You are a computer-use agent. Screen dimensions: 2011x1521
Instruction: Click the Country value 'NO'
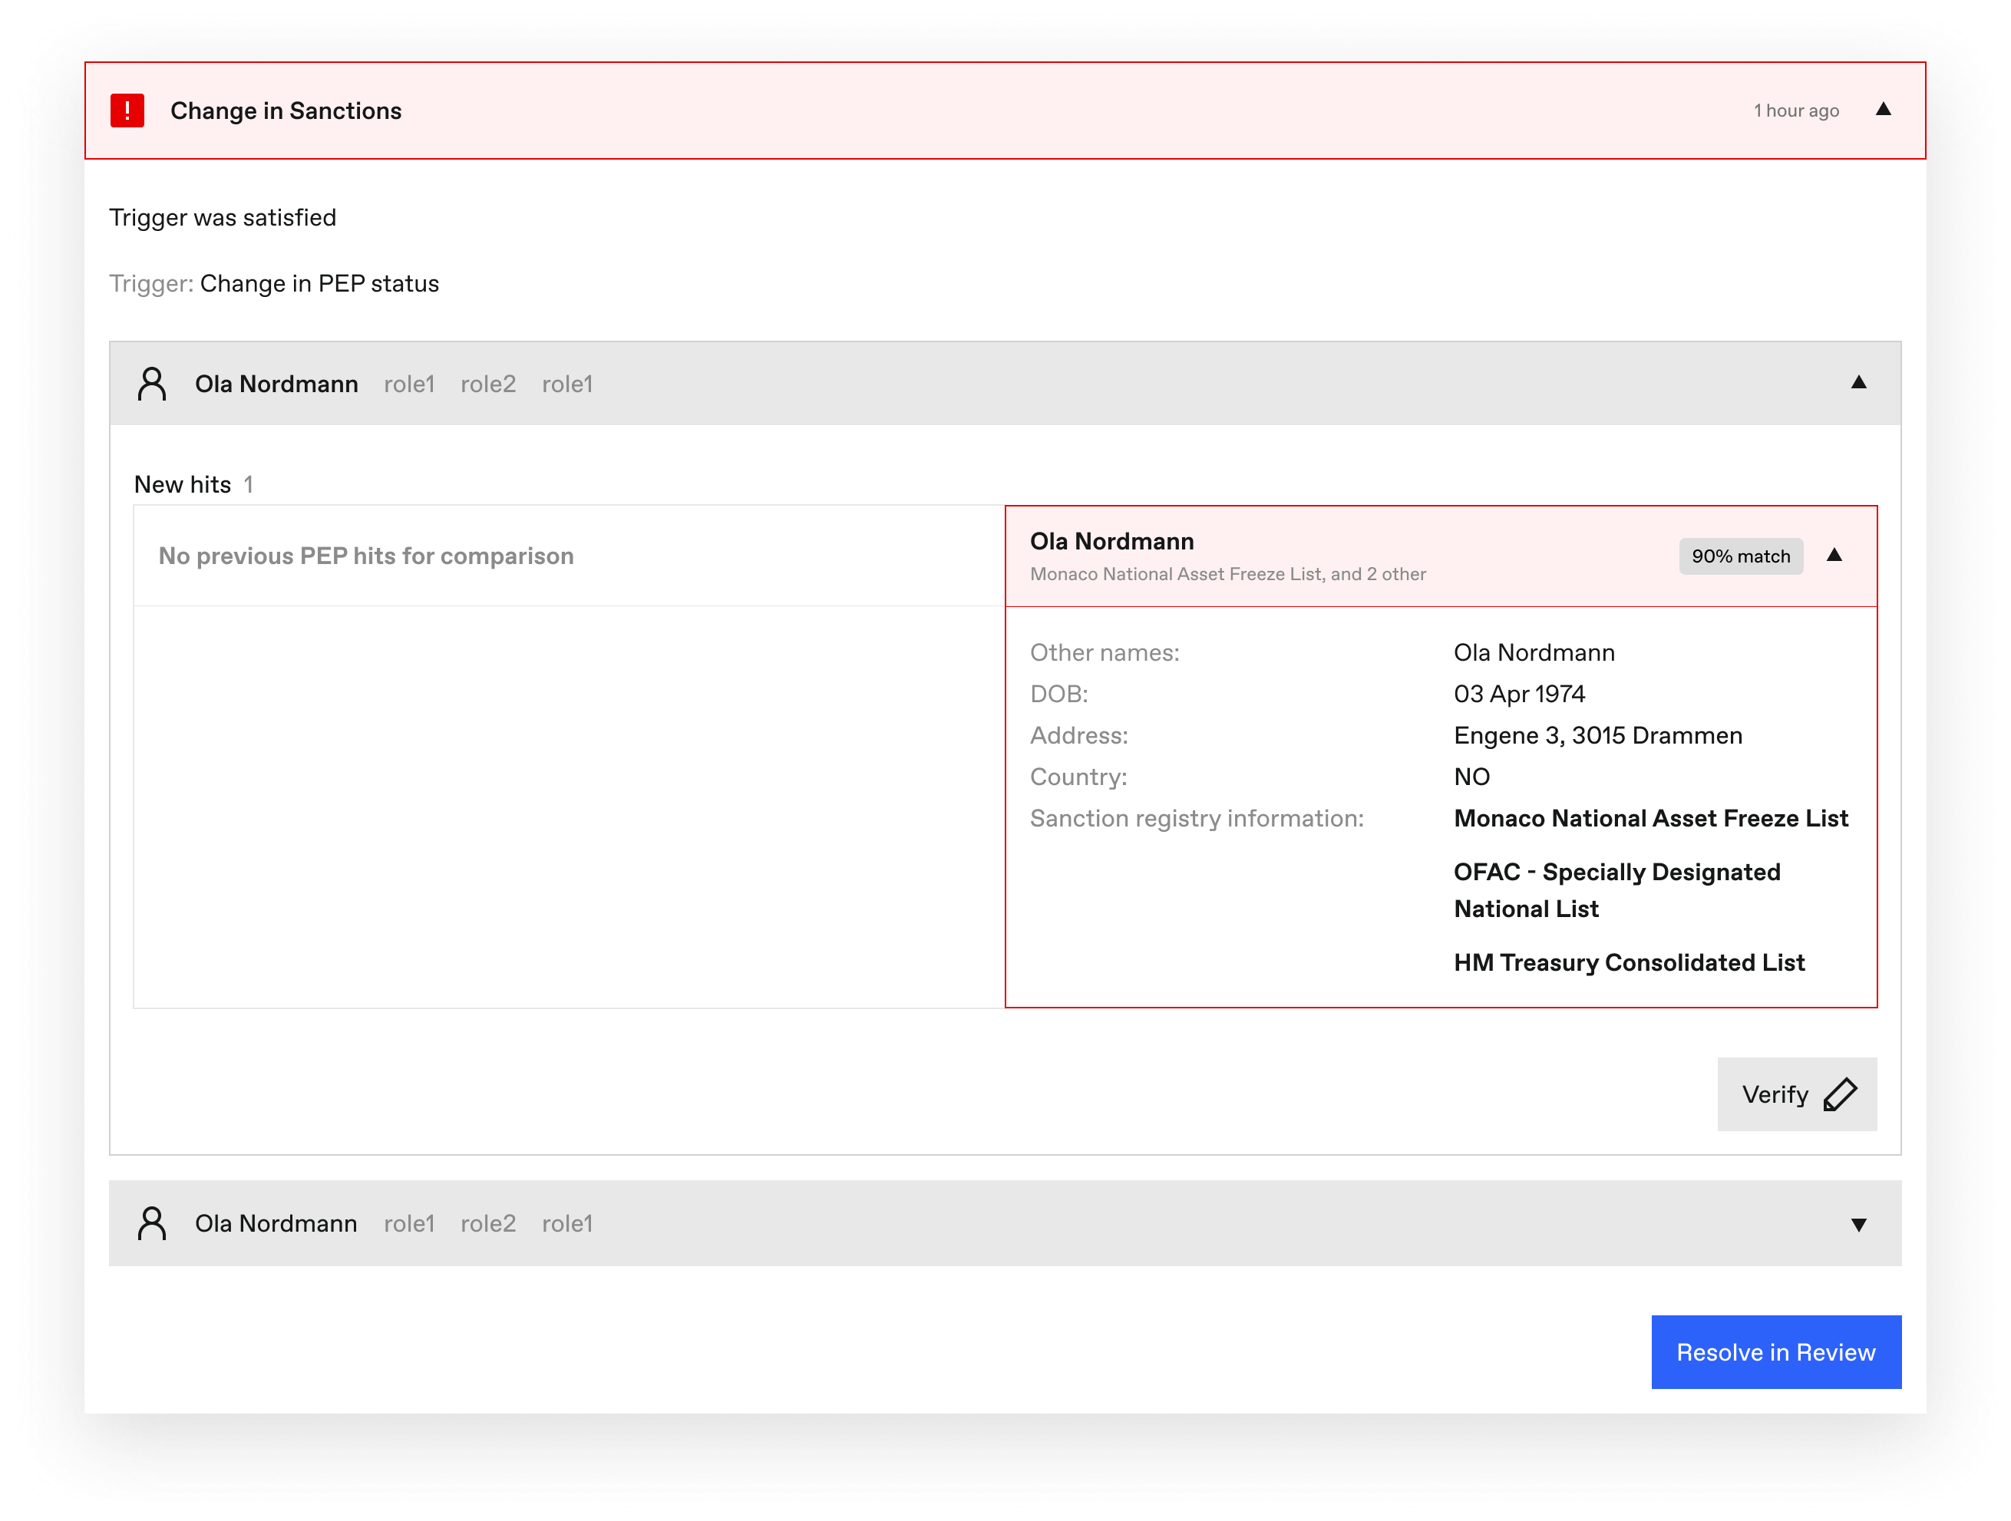(1471, 777)
